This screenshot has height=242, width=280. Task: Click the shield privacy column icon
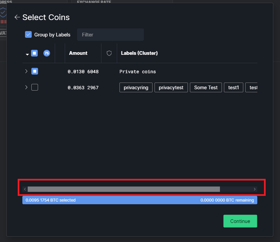coord(109,53)
